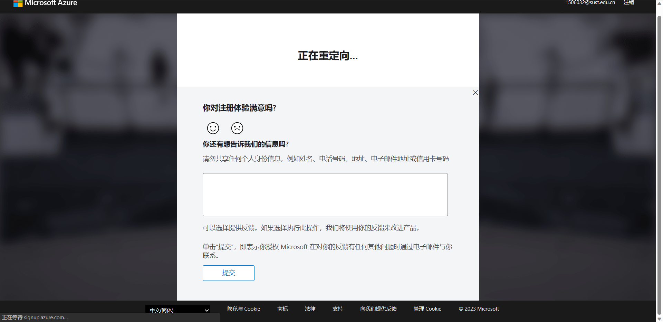Open the 中文(简体) language dropdown
The image size is (663, 322).
(177, 310)
